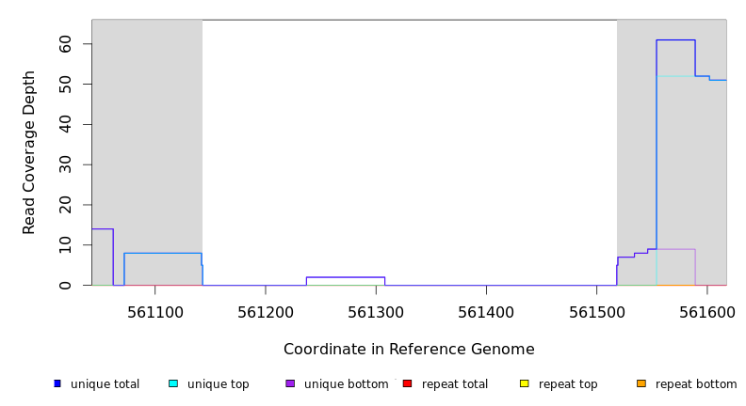Select the 'unique total' legend label
The width and height of the screenshot is (746, 406).
pos(105,384)
